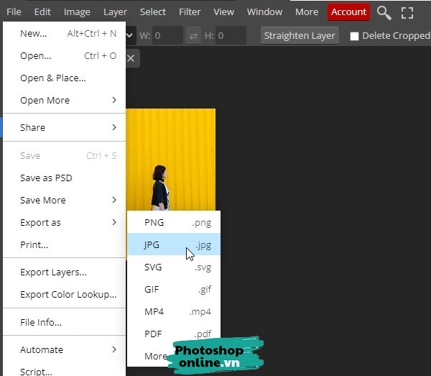431x376 pixels.
Task: Click the crop Width input field
Action: coord(167,35)
